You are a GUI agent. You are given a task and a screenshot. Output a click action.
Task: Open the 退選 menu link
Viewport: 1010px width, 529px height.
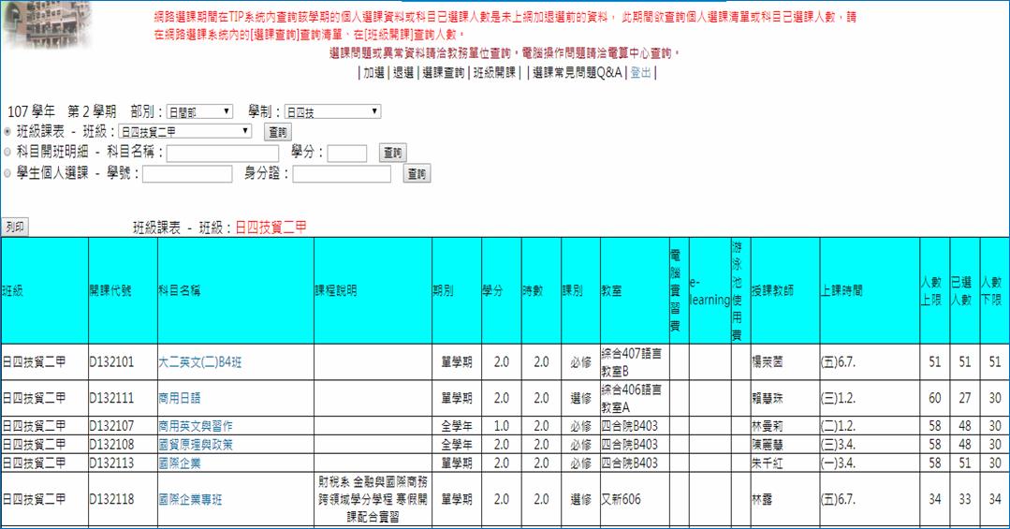point(403,73)
